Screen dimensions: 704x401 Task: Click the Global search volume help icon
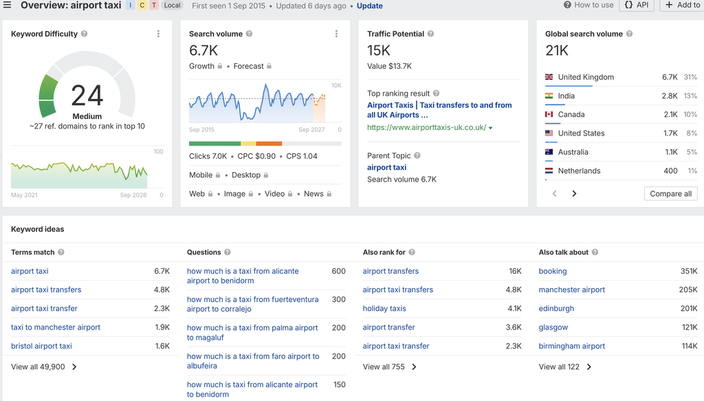(630, 34)
